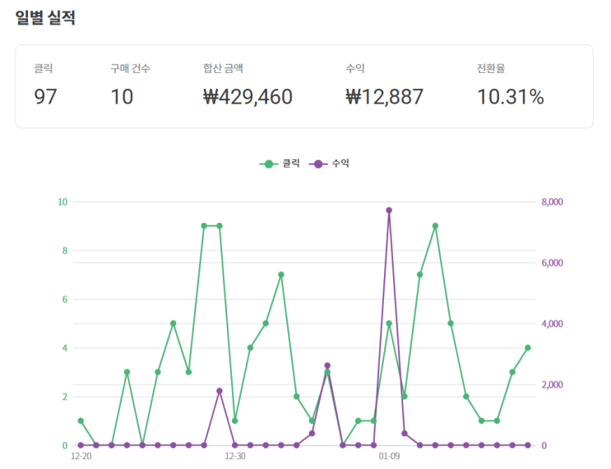Click the green click point at 01-09
The height and width of the screenshot is (469, 611).
click(x=389, y=324)
